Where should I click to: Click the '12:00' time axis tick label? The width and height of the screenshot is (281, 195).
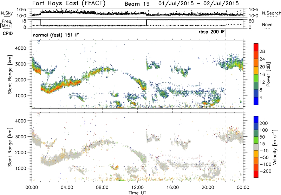137,188
